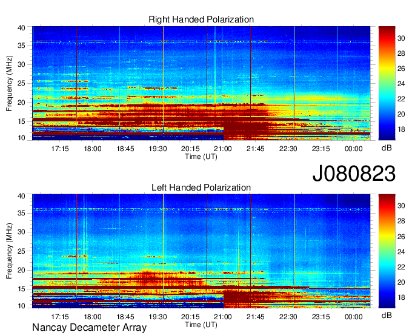Click the 21:00 tick label on bottom plot

point(223,317)
